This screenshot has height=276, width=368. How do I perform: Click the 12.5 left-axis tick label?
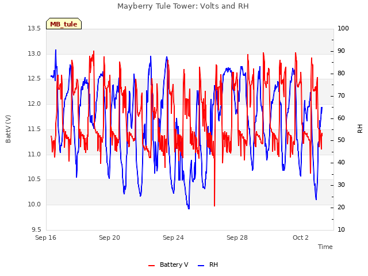tap(34, 79)
